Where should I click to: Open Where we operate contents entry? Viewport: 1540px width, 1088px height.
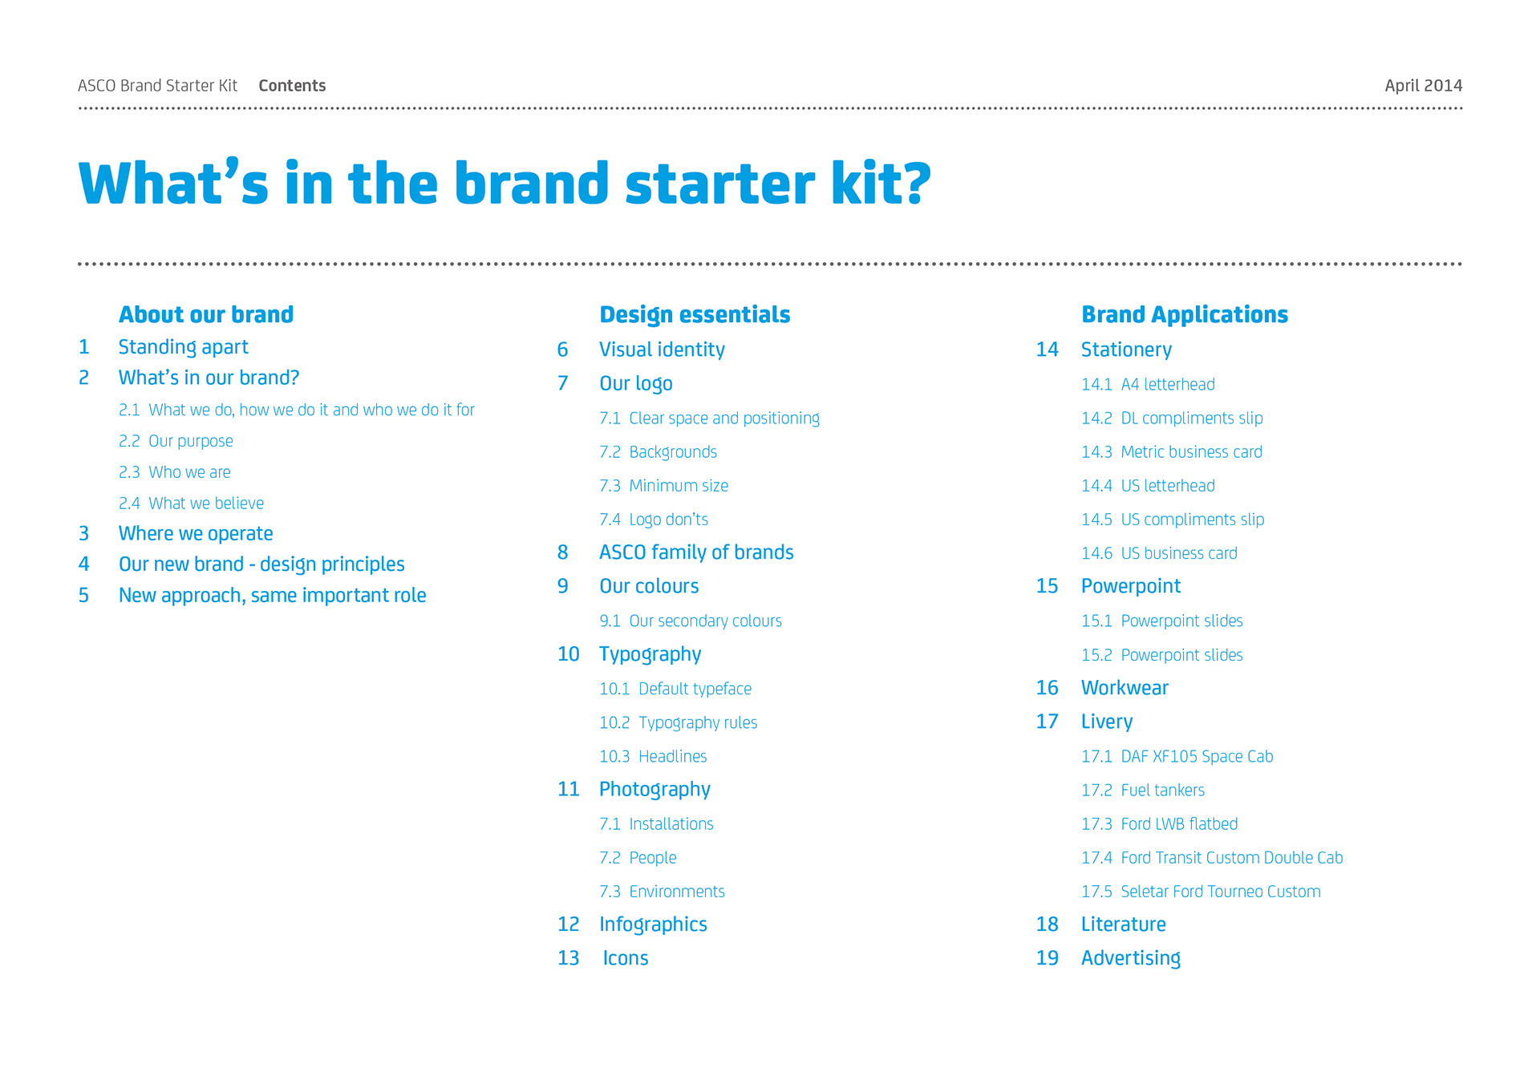tap(196, 534)
